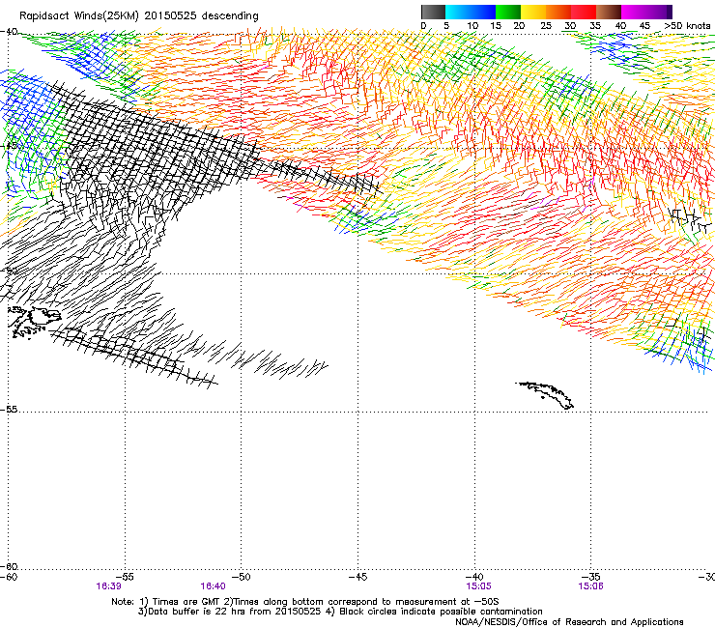Click the '-45' longitude axis label at bottom

pyautogui.click(x=357, y=577)
